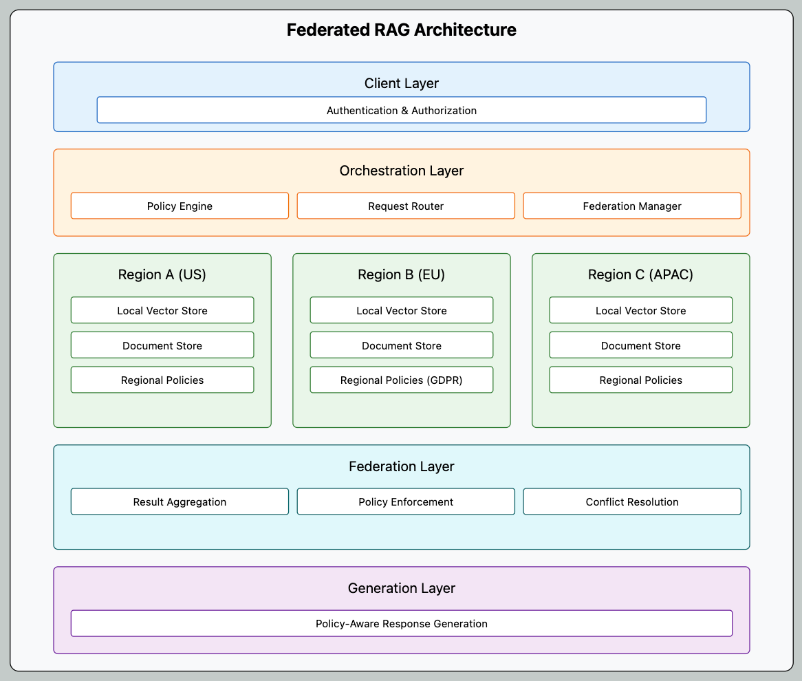Screen dimensions: 802x681
Task: Click Document Store under Region A (US)
Action: coord(162,345)
